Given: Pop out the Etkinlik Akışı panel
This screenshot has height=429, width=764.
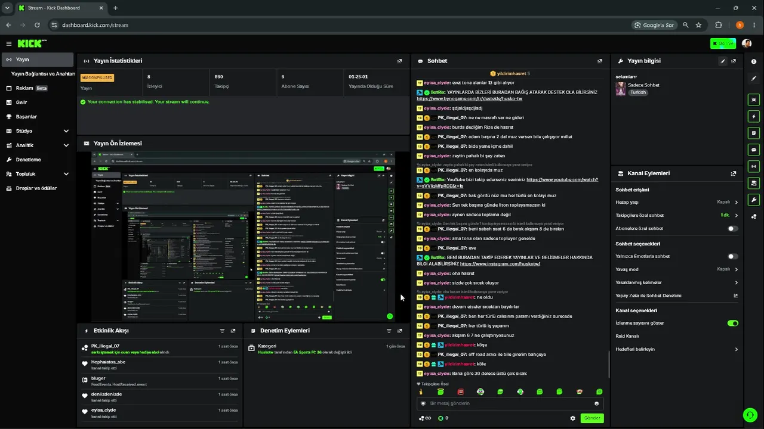Looking at the screenshot, I should [x=233, y=331].
